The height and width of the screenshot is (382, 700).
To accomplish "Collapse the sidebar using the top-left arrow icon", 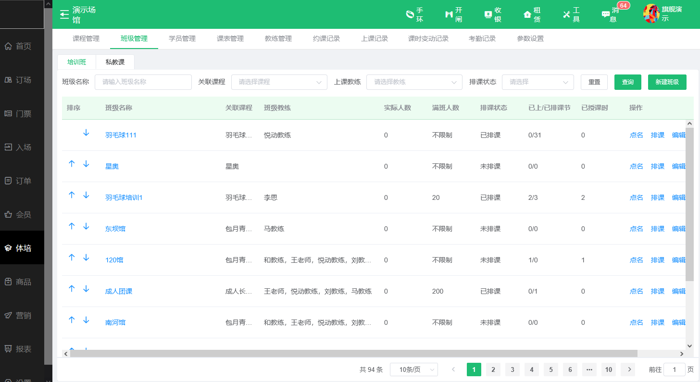I will pos(64,14).
